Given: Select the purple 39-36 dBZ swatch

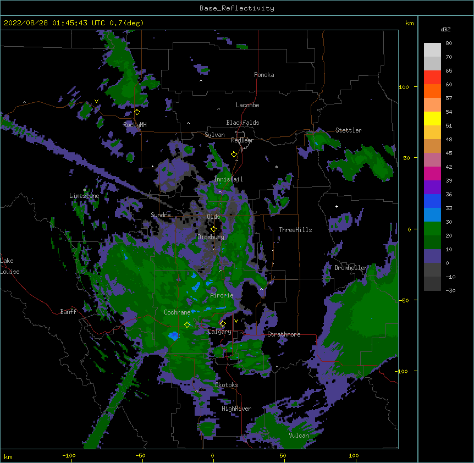Looking at the screenshot, I should (x=432, y=187).
